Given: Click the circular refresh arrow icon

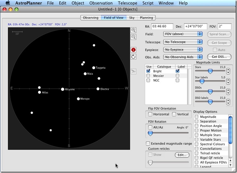Looking at the screenshot, I should coord(134,57).
